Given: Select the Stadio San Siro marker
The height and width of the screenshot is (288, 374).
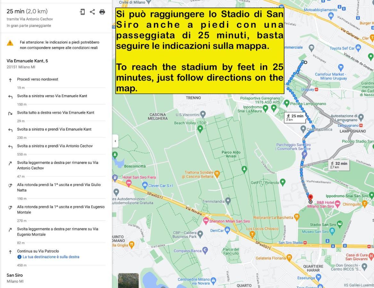Looking at the screenshot, I should coord(340,224).
